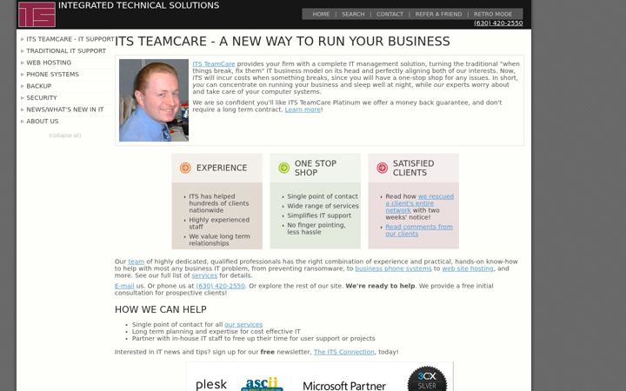The width and height of the screenshot is (626, 391).
Task: Open 'our services' link under How We Can Help
Action: [243, 325]
